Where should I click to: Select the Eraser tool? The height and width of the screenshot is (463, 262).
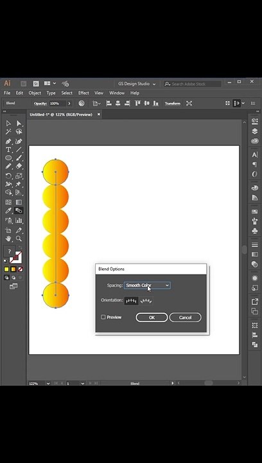click(19, 167)
